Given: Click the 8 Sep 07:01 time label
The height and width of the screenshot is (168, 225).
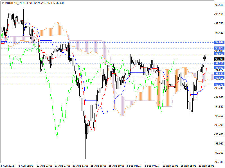Looking at the screenshot, I should click(152, 165).
